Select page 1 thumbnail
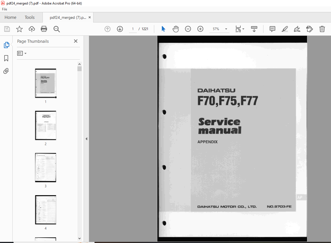331x243 pixels. tap(46, 83)
